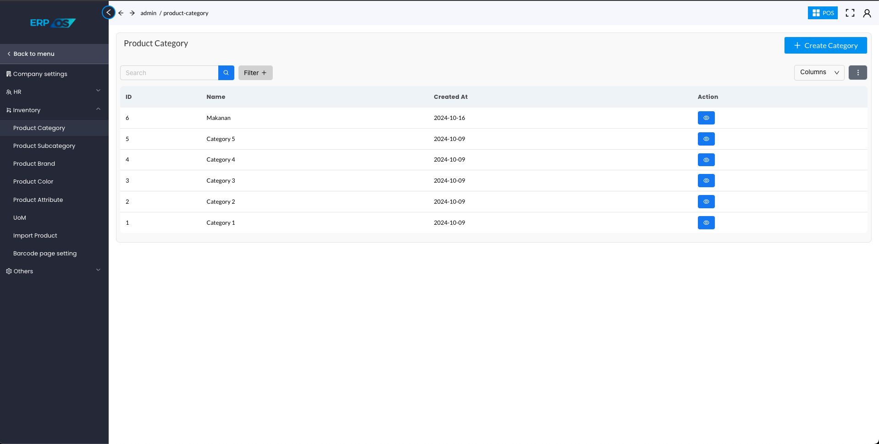
Task: Click the Created At column header
Action: [451, 97]
